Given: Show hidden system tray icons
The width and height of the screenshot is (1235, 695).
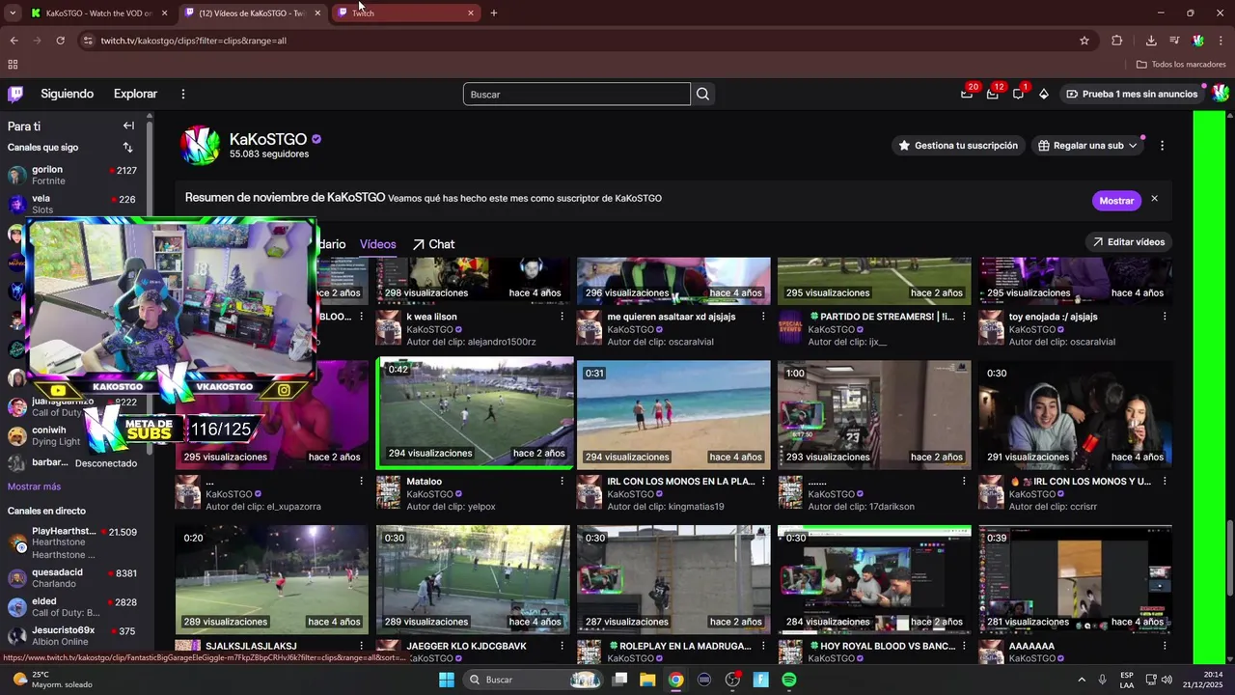Looking at the screenshot, I should click(x=1081, y=680).
